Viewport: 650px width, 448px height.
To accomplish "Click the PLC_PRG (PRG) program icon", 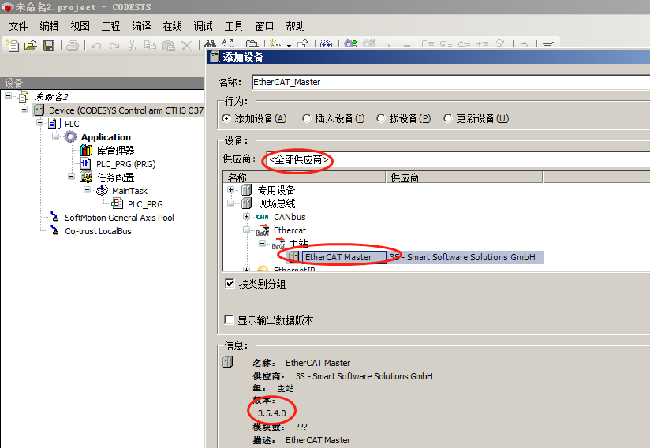I will click(x=85, y=164).
